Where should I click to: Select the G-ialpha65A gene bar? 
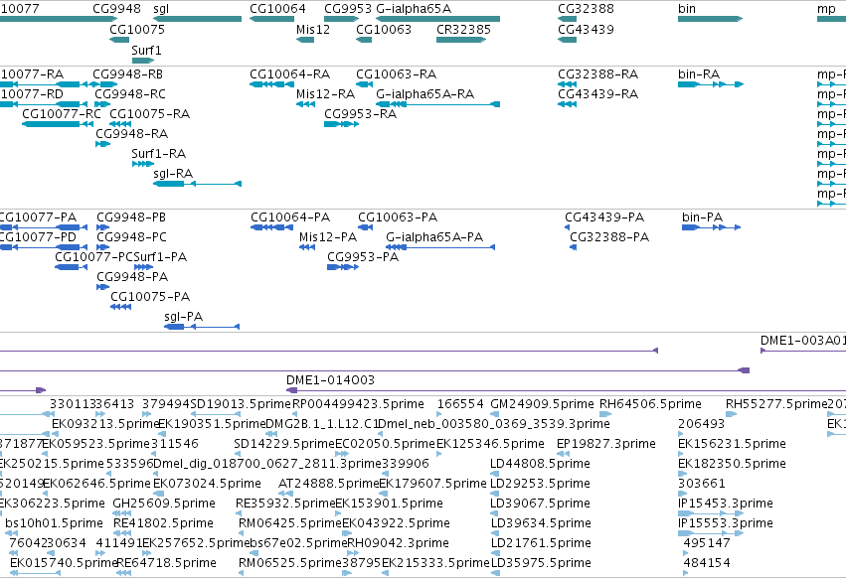[438, 19]
